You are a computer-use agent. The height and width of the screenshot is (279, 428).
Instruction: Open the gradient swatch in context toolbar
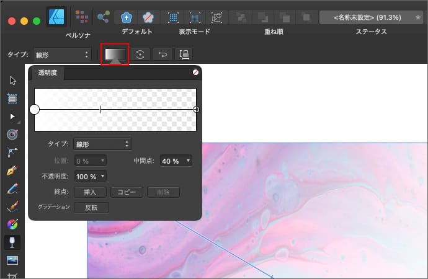tap(114, 55)
